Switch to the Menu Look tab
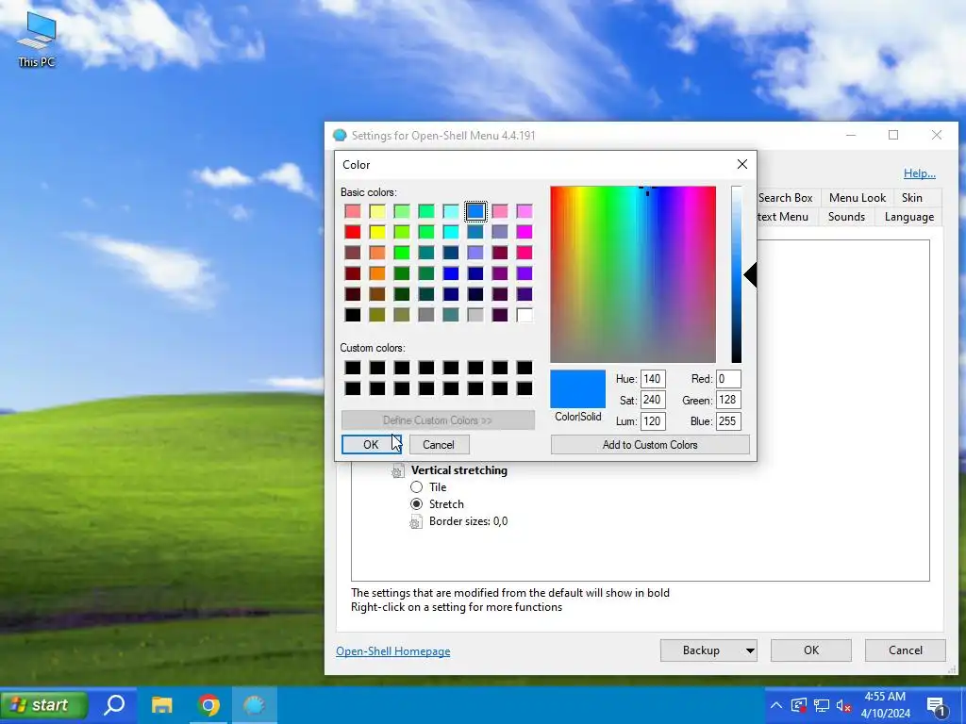The height and width of the screenshot is (724, 966). (x=857, y=198)
